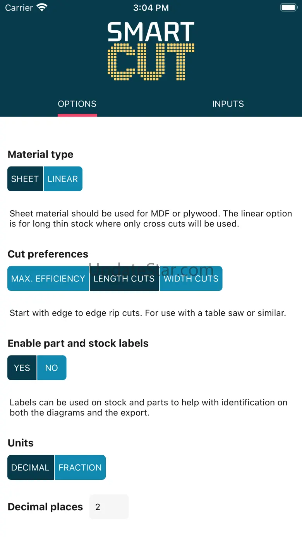Screen dimensions: 302x537
Task: Tap the Carrier label in status bar
Action: coord(19,8)
